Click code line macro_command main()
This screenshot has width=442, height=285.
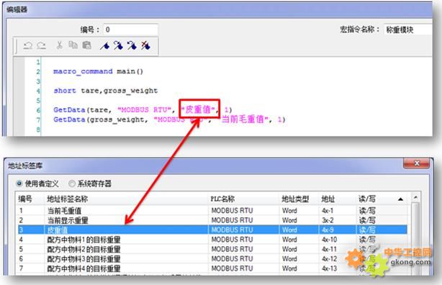98,71
